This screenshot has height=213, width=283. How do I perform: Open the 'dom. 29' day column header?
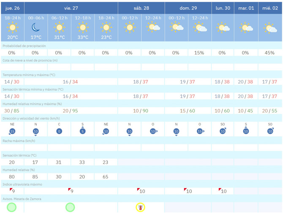point(188,8)
